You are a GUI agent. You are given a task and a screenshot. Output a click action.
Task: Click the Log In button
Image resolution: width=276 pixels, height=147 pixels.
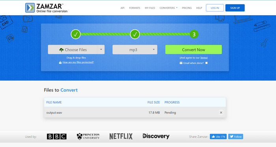[x=215, y=8]
